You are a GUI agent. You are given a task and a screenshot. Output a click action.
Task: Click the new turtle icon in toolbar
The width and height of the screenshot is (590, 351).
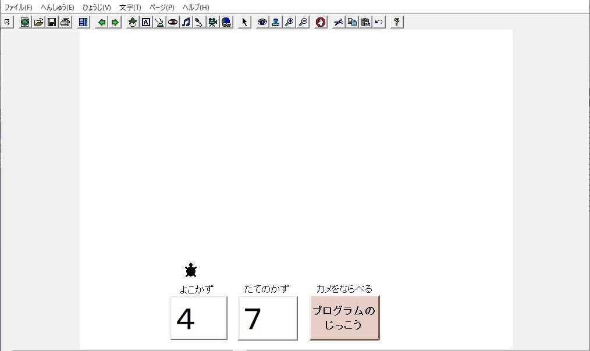pyautogui.click(x=133, y=22)
